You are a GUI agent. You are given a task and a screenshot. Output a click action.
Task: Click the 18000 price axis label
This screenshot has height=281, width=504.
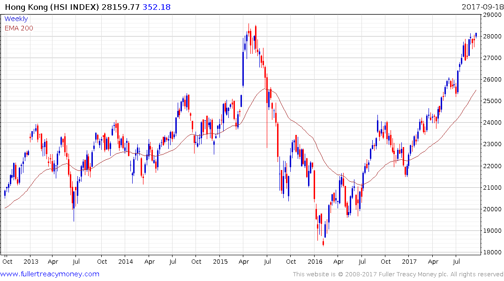(492, 252)
